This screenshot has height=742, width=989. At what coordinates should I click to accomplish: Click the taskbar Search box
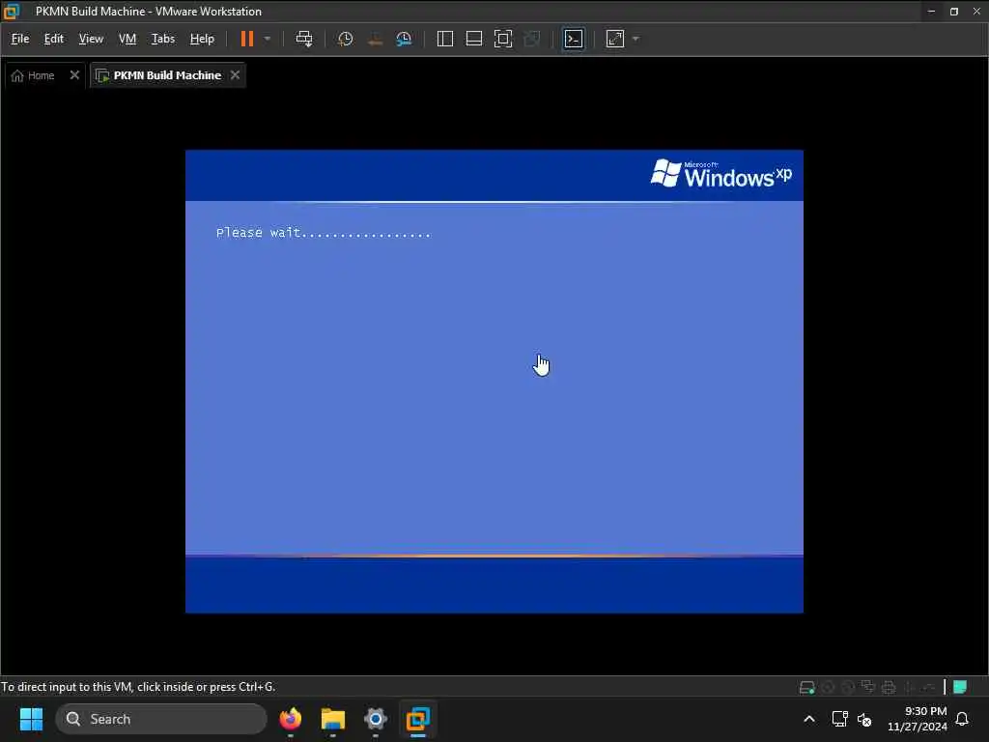[x=161, y=719]
